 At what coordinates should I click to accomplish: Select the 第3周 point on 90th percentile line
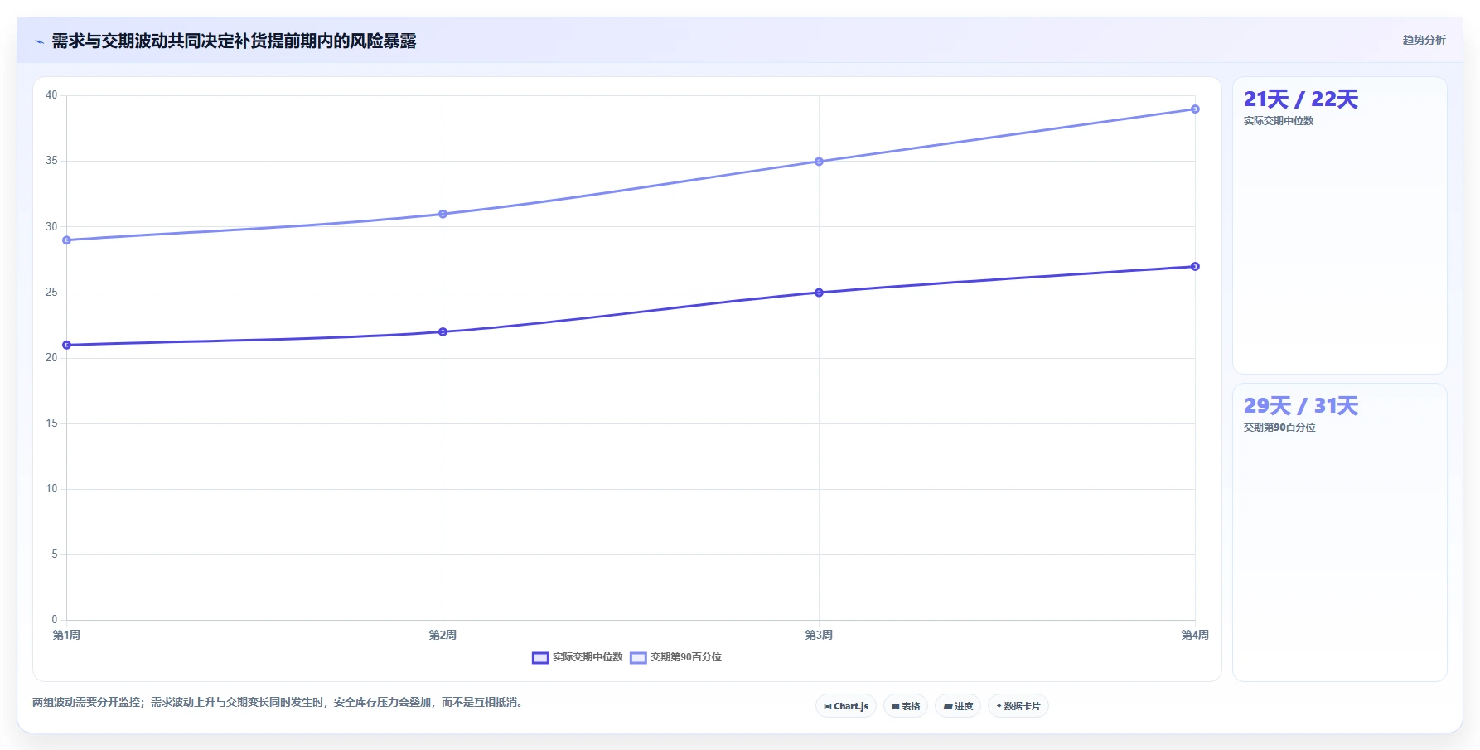819,162
